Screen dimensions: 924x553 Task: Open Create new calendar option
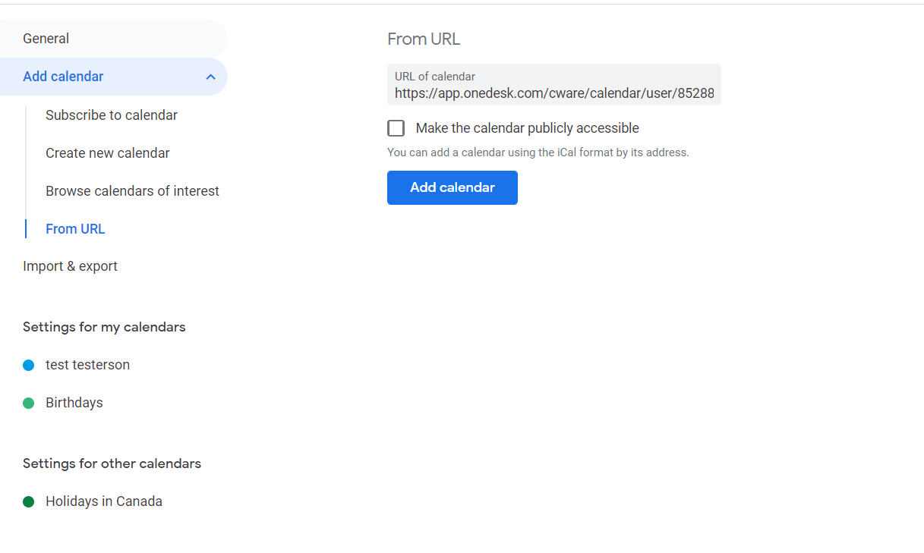click(108, 153)
